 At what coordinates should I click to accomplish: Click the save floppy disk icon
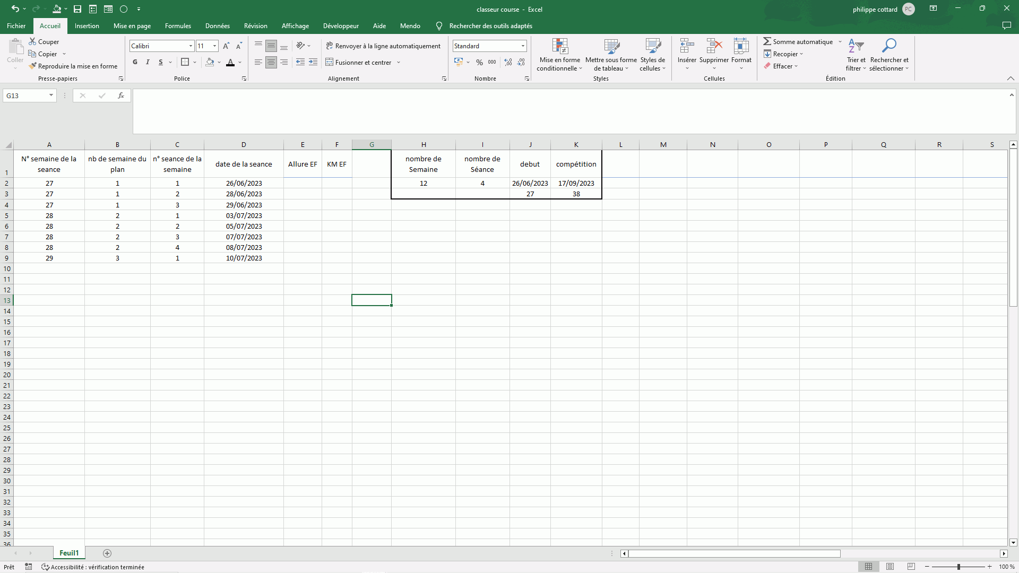coord(77,9)
